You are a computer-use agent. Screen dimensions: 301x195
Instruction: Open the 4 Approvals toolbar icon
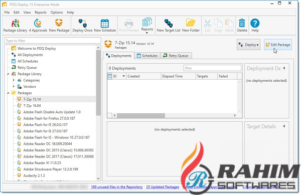click(38, 26)
